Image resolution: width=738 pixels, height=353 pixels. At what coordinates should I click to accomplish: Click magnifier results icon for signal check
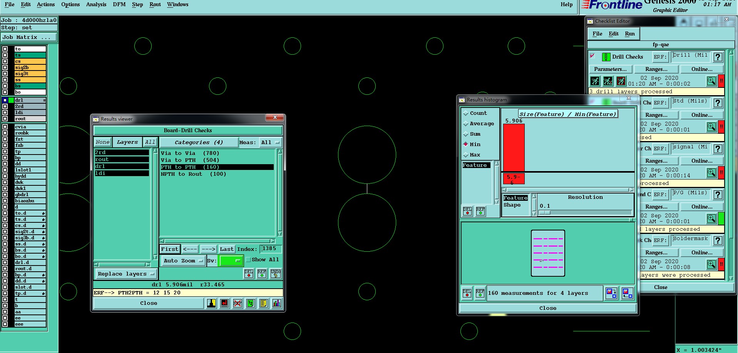point(711,173)
